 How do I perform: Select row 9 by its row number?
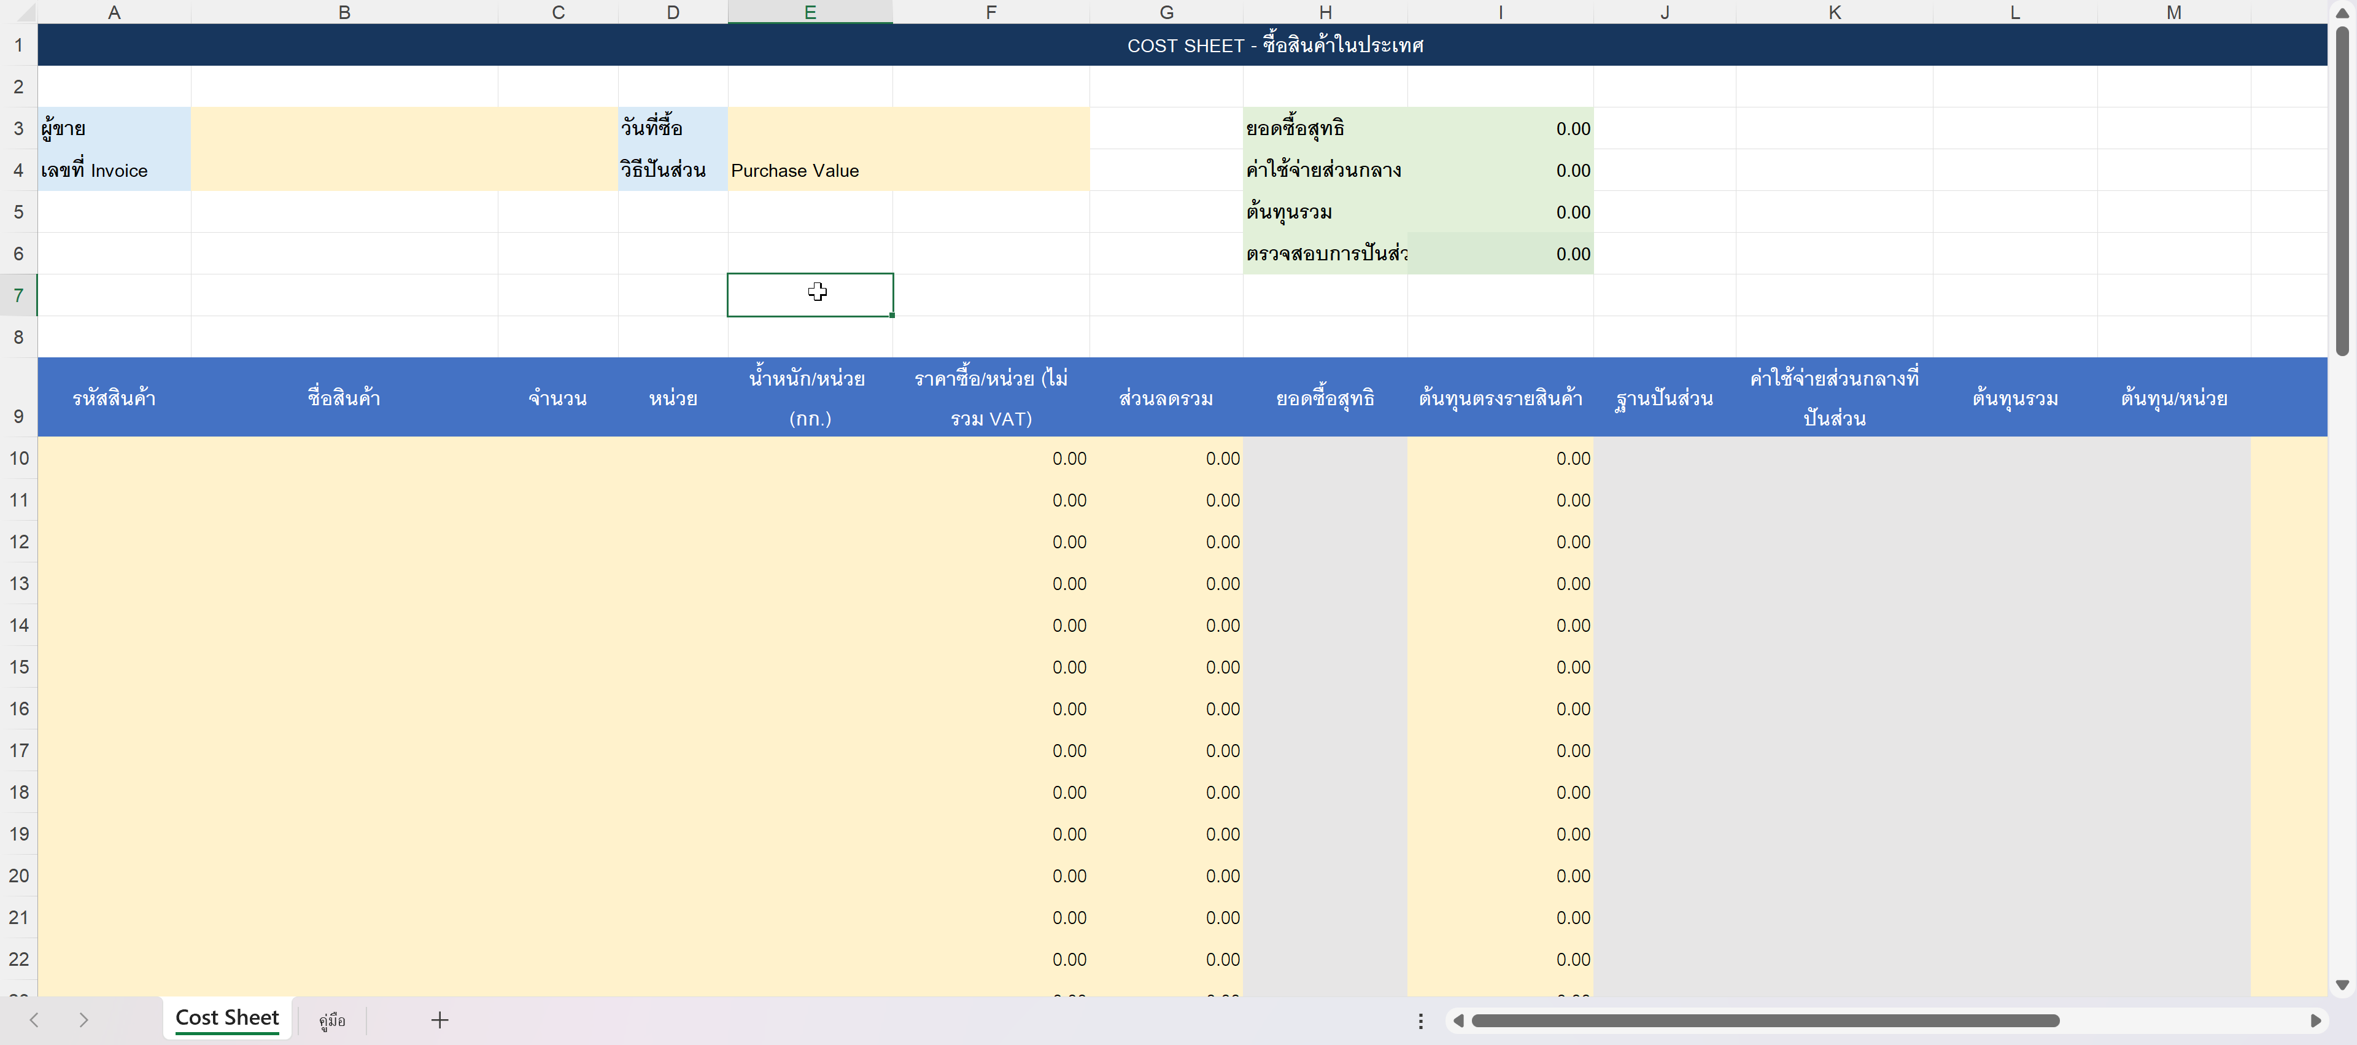pos(18,397)
